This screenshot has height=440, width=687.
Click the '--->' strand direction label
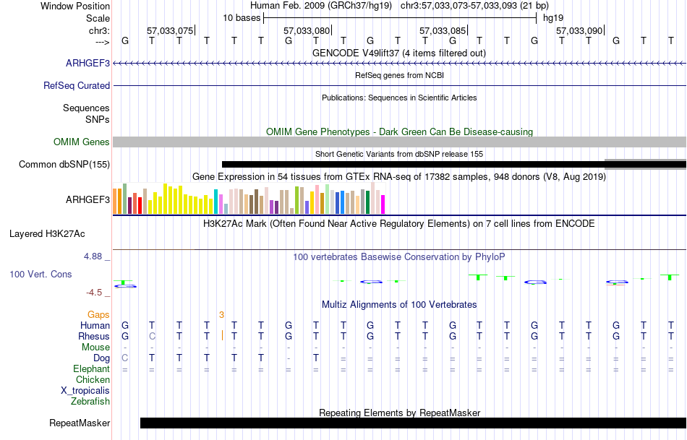click(x=103, y=42)
